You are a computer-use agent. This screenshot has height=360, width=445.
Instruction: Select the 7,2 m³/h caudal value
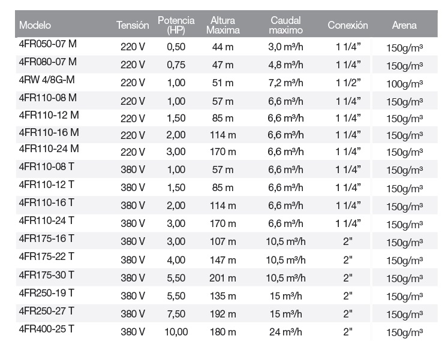286,83
